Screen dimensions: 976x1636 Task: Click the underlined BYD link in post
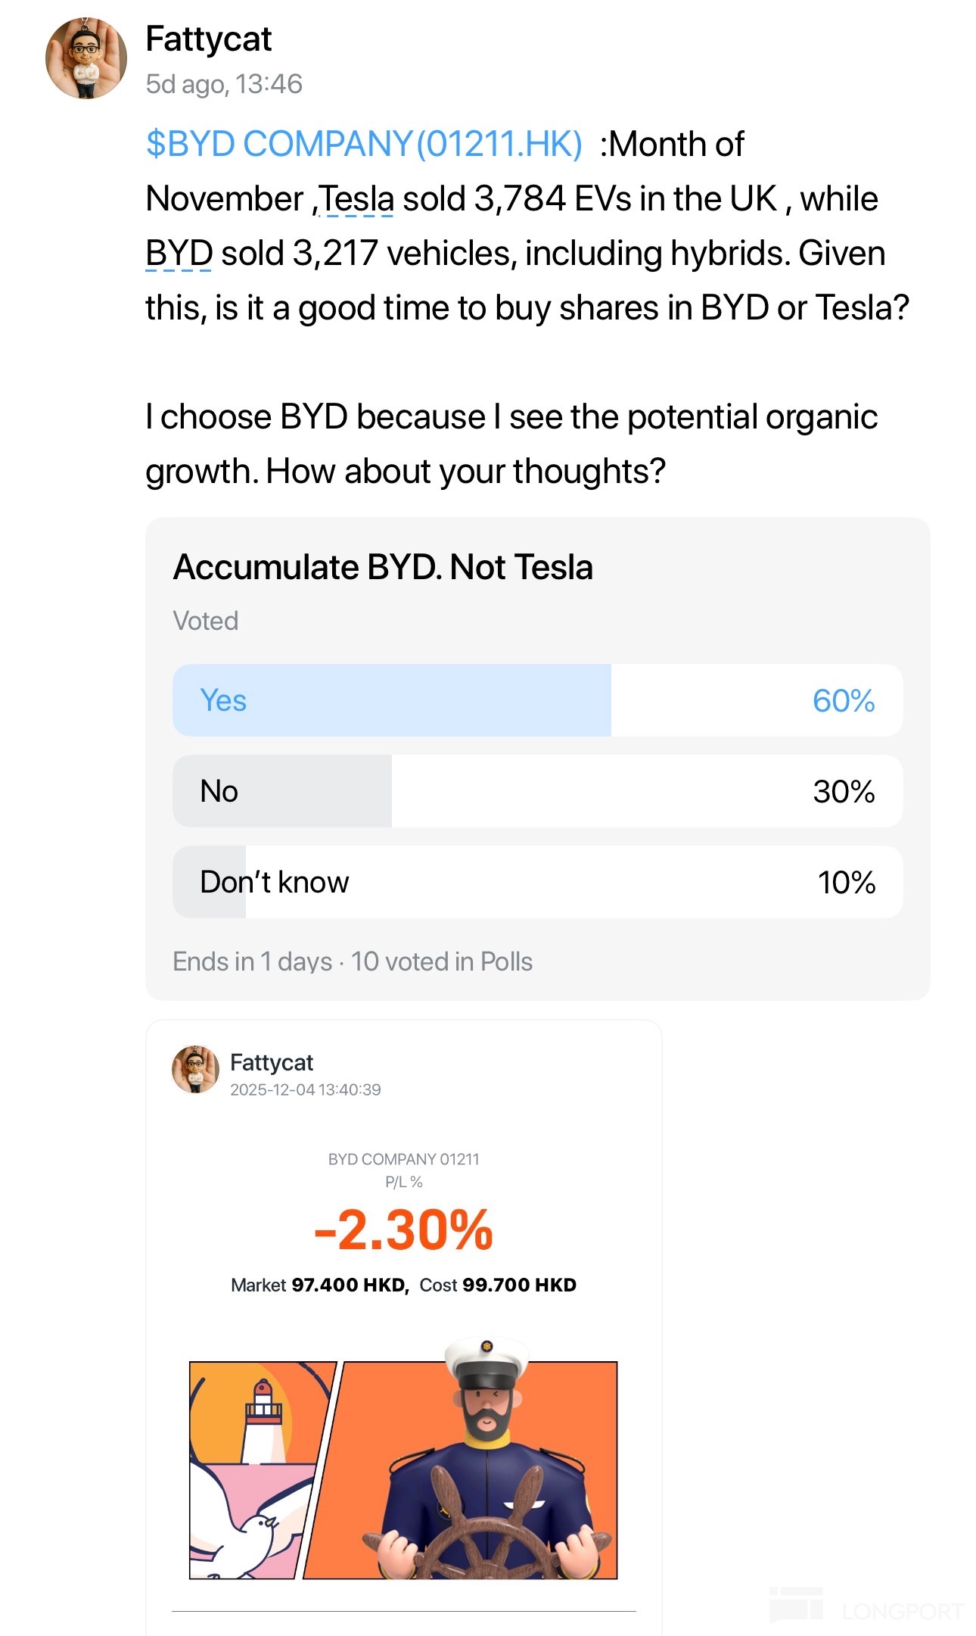179,254
